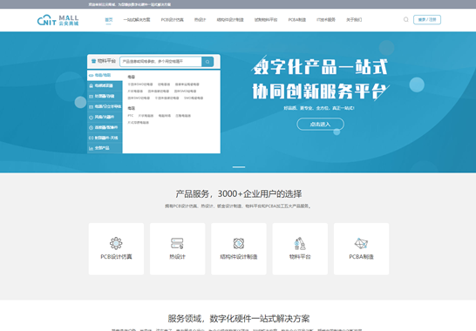
Task: Click the heading 服务领域，数字化硬件一站式解决方案
Action: tap(239, 319)
